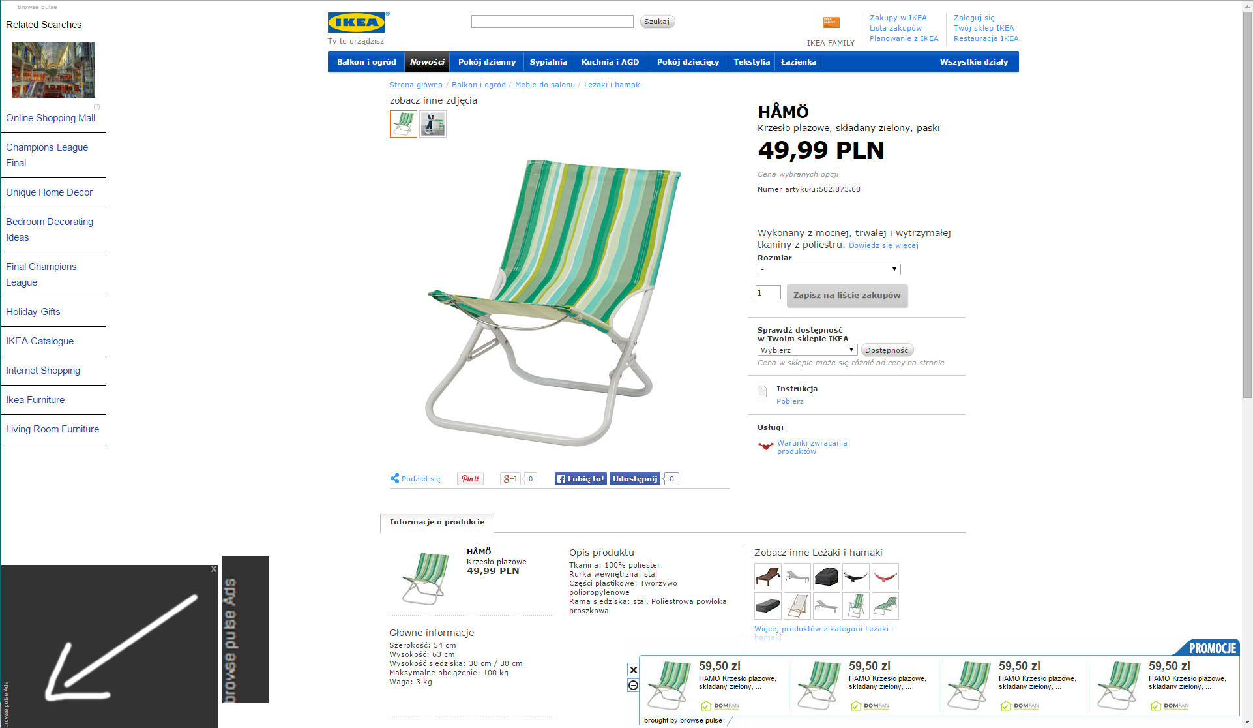
Task: Click the Pobierz instruction link
Action: [x=789, y=401]
